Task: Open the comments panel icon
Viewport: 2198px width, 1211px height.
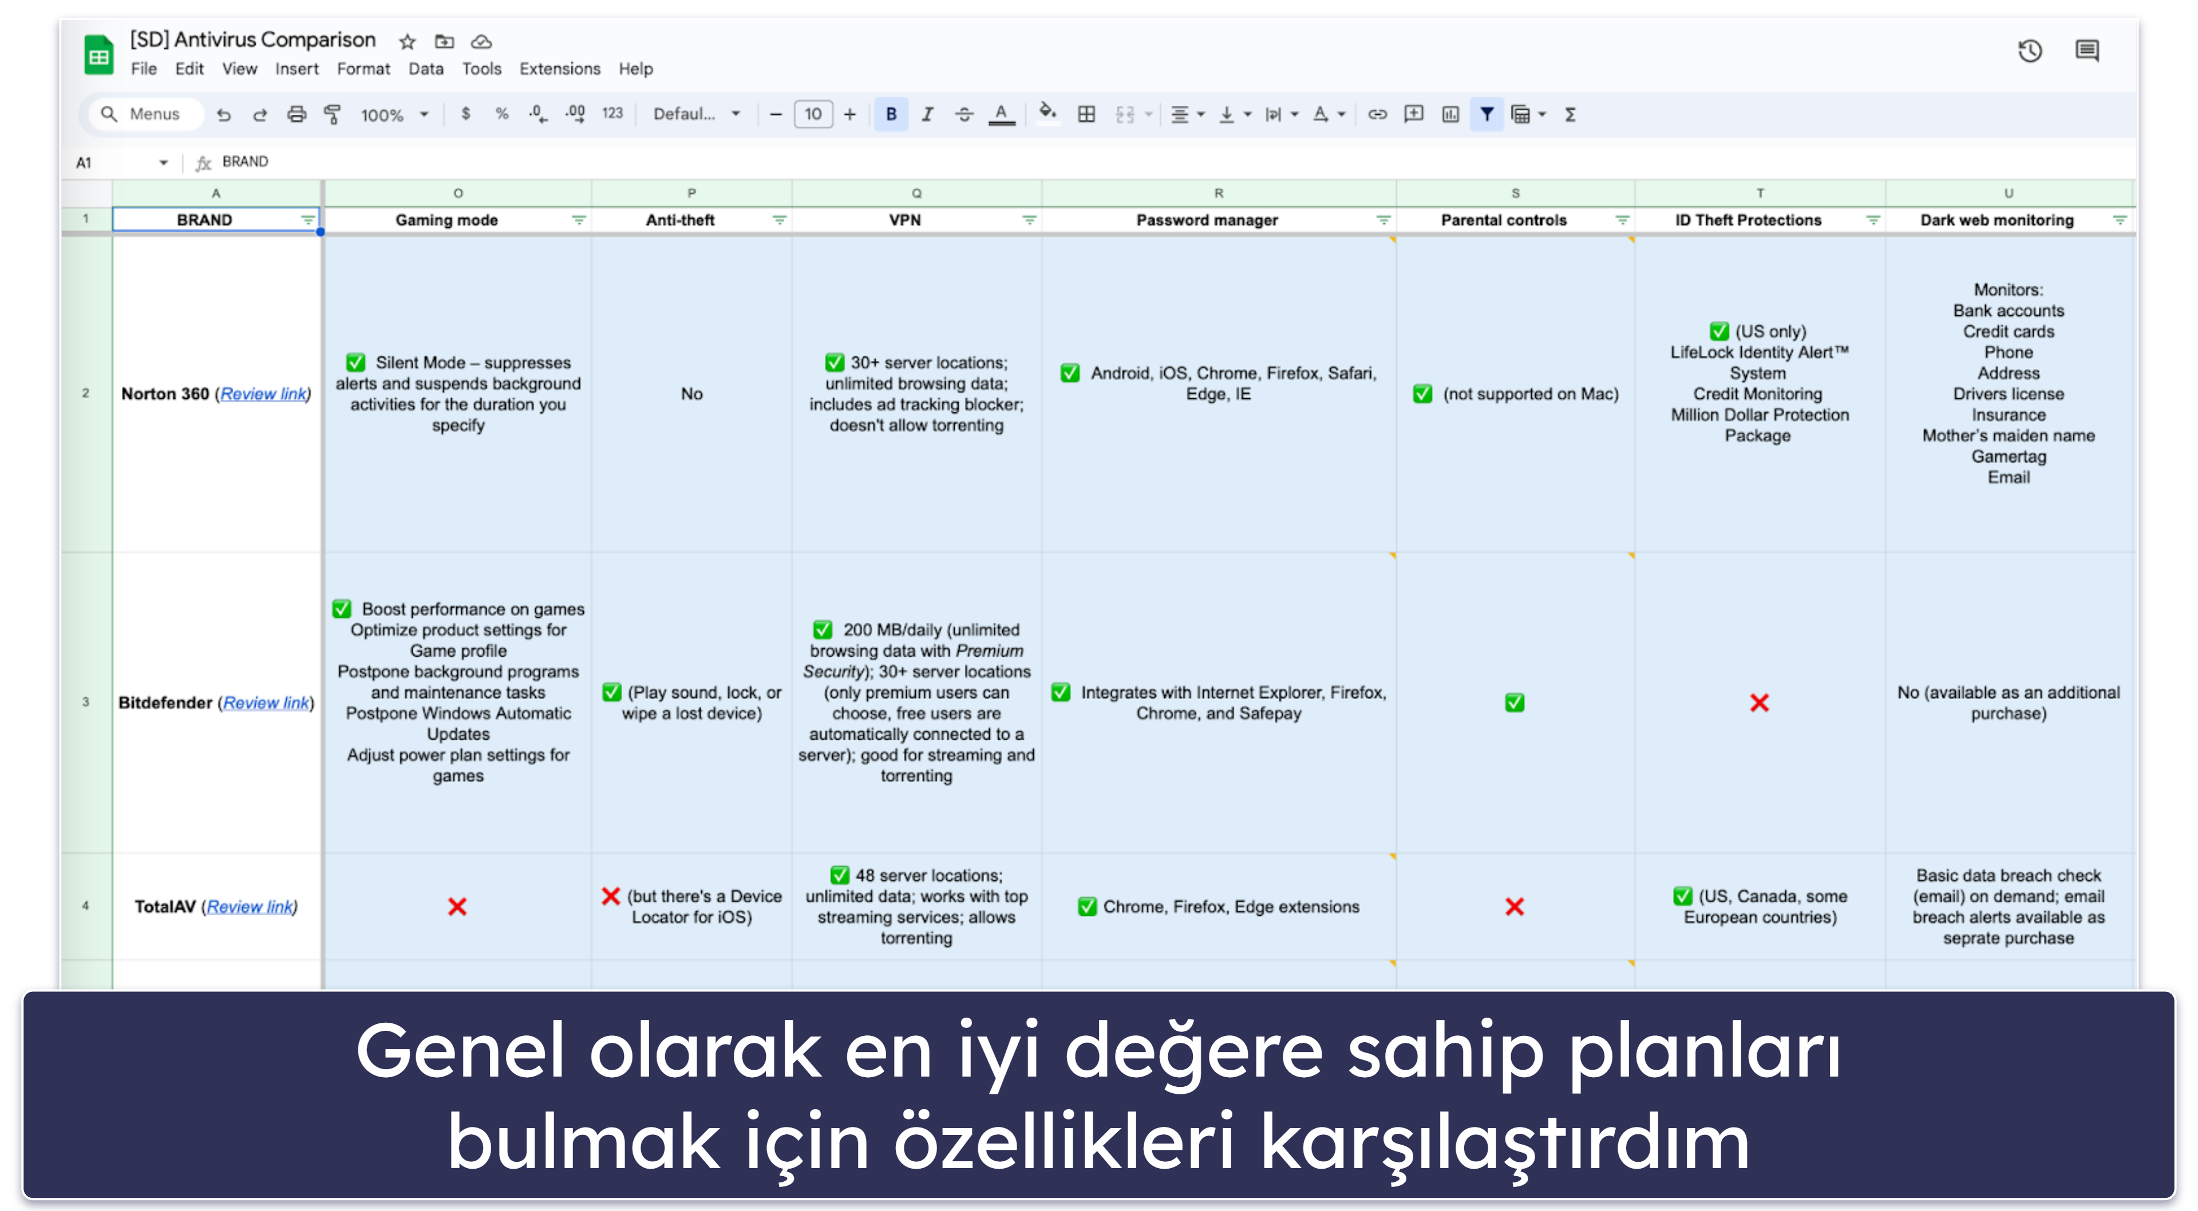Action: pos(2087,51)
